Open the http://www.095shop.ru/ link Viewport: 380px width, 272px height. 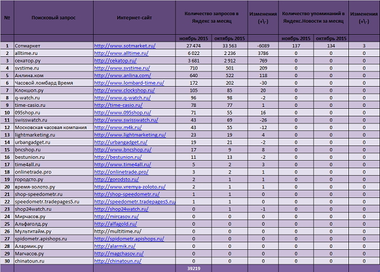tap(122, 113)
